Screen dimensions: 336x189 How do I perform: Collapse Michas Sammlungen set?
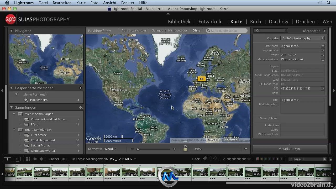pos(14,114)
